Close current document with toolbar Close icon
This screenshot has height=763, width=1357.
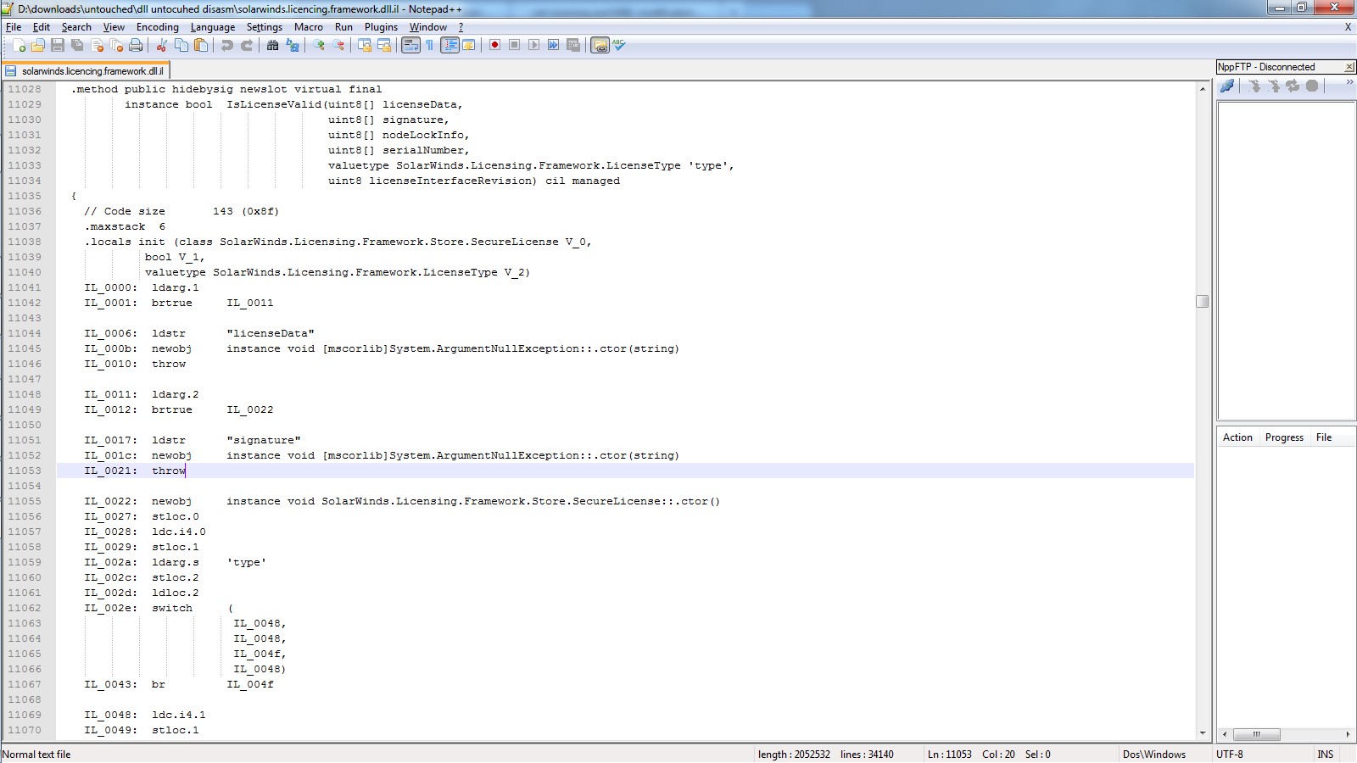97,46
